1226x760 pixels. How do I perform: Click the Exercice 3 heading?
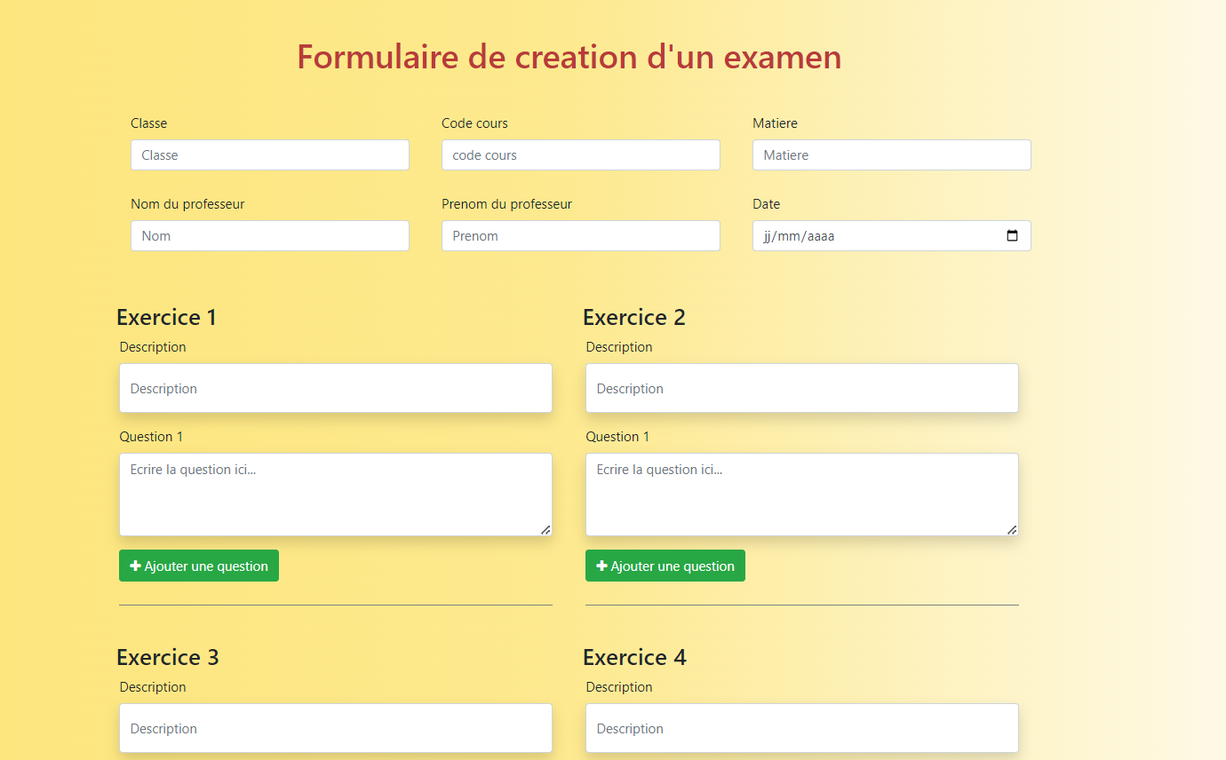click(168, 657)
